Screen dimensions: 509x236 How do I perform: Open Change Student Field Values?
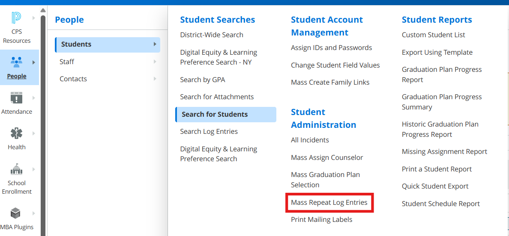click(x=335, y=65)
